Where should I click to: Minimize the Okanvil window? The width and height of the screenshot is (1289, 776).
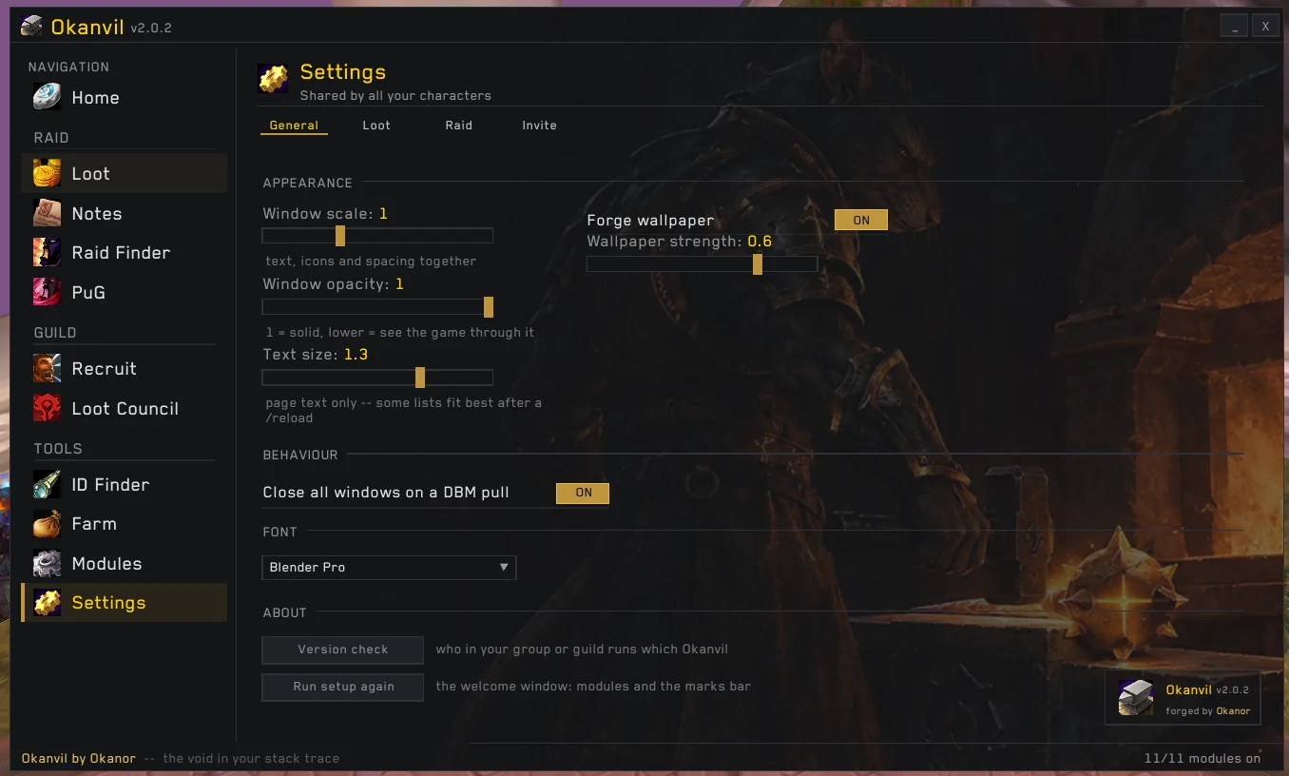click(x=1234, y=27)
